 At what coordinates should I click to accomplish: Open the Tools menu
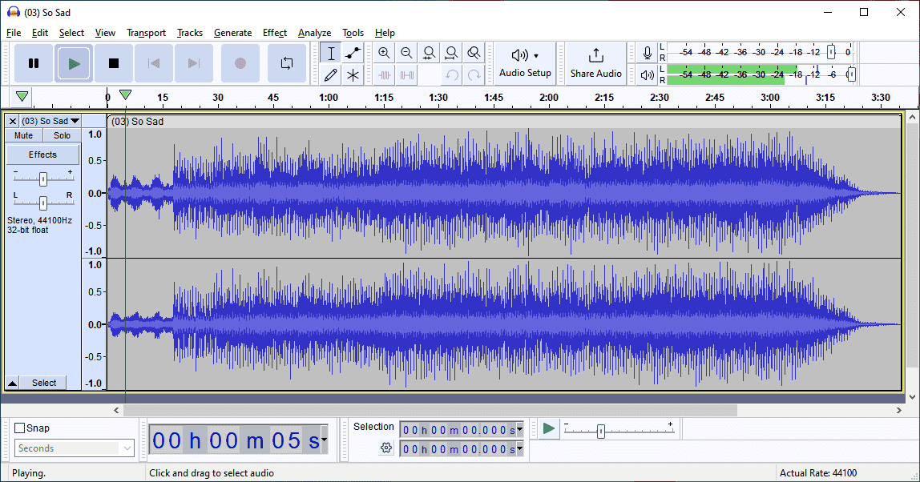coord(353,33)
